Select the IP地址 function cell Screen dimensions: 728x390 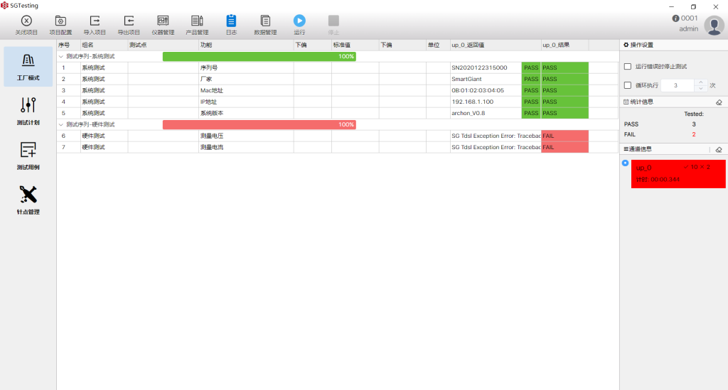[246, 102]
